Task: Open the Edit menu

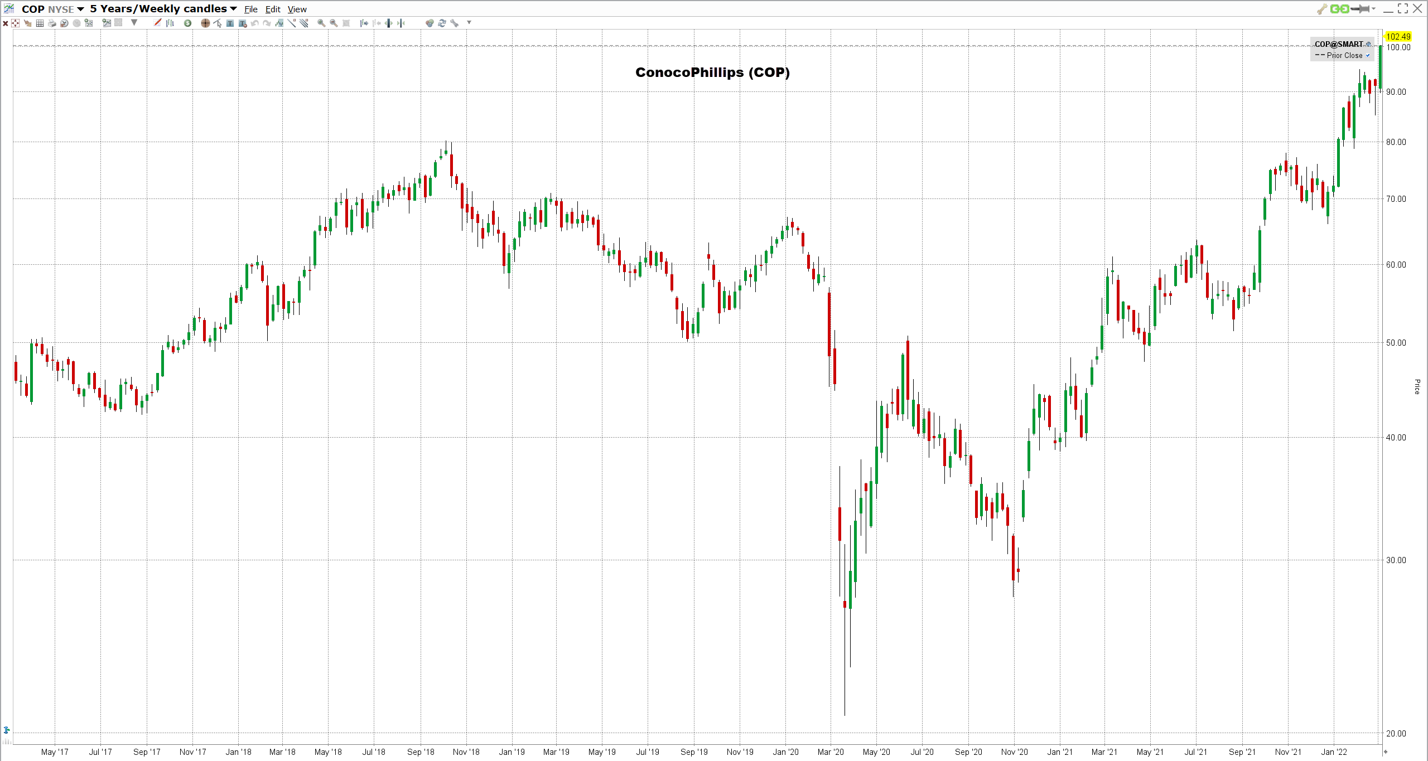Action: 273,9
